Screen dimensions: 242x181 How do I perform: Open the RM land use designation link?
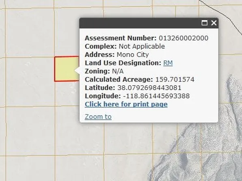coord(168,63)
